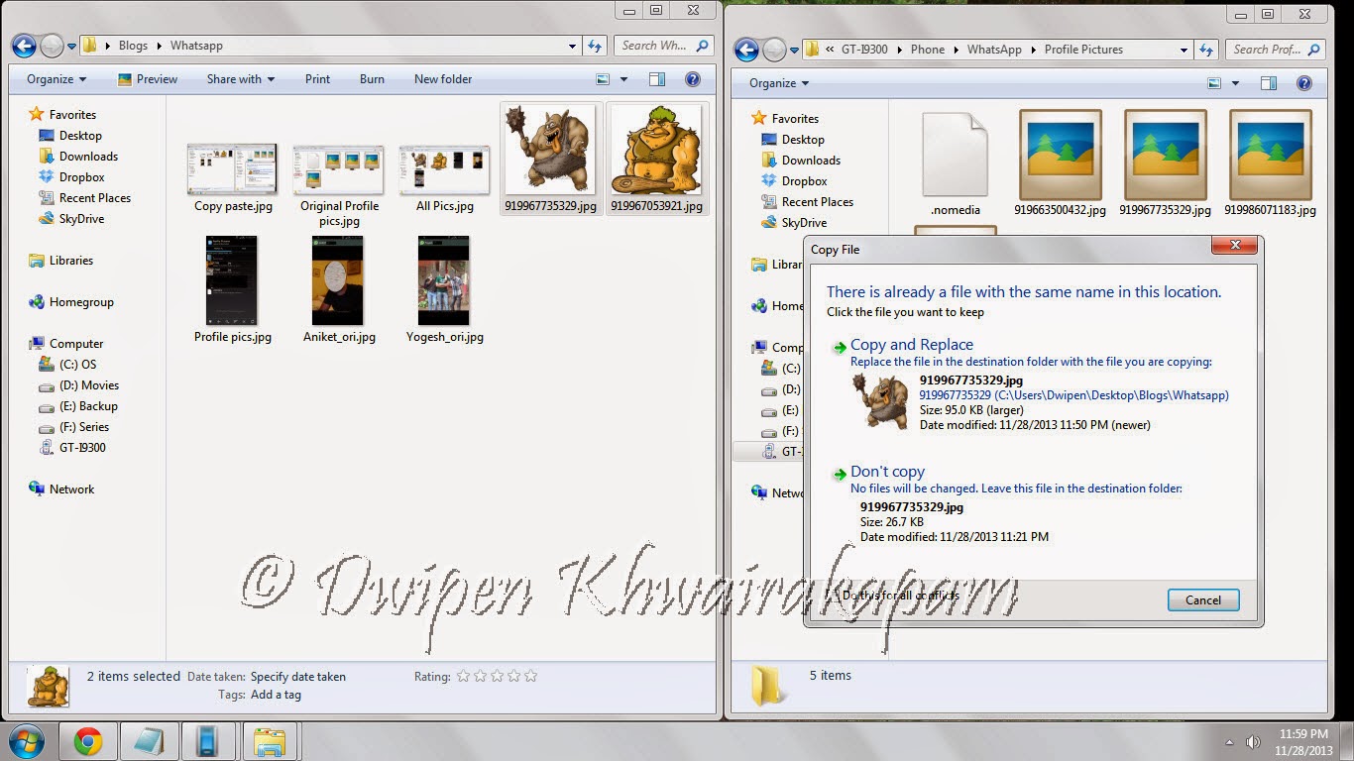Set rating to three stars
Viewport: 1354px width, 761px height.
tap(497, 676)
